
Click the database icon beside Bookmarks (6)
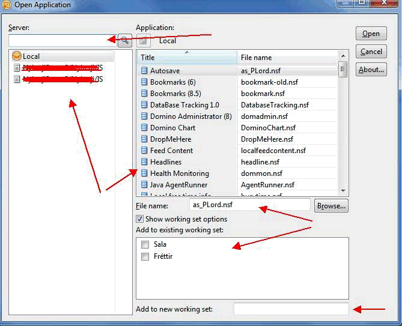(x=144, y=82)
